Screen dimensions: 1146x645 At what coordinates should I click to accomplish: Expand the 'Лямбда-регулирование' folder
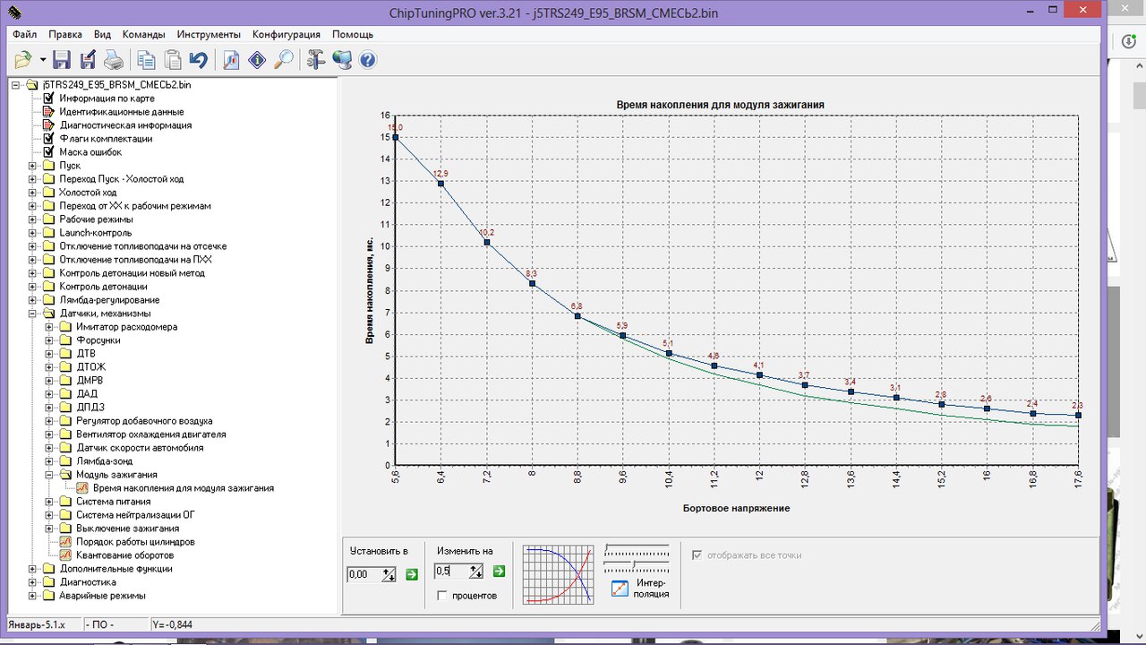(33, 300)
